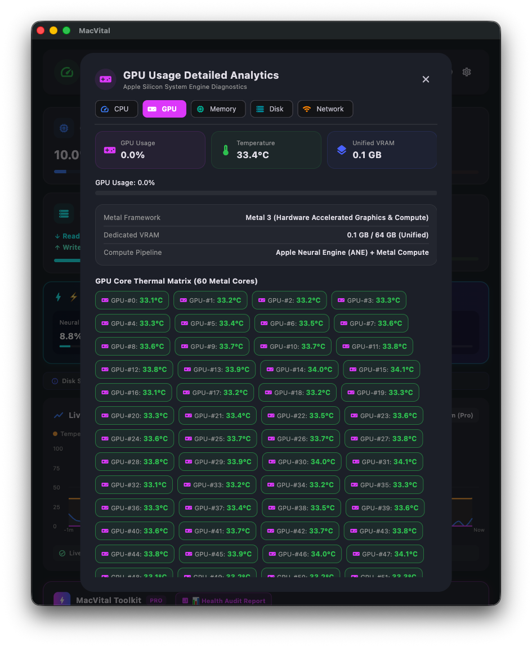
Task: Select the GPU-#38: 33.5°C core chip
Action: [x=302, y=508]
